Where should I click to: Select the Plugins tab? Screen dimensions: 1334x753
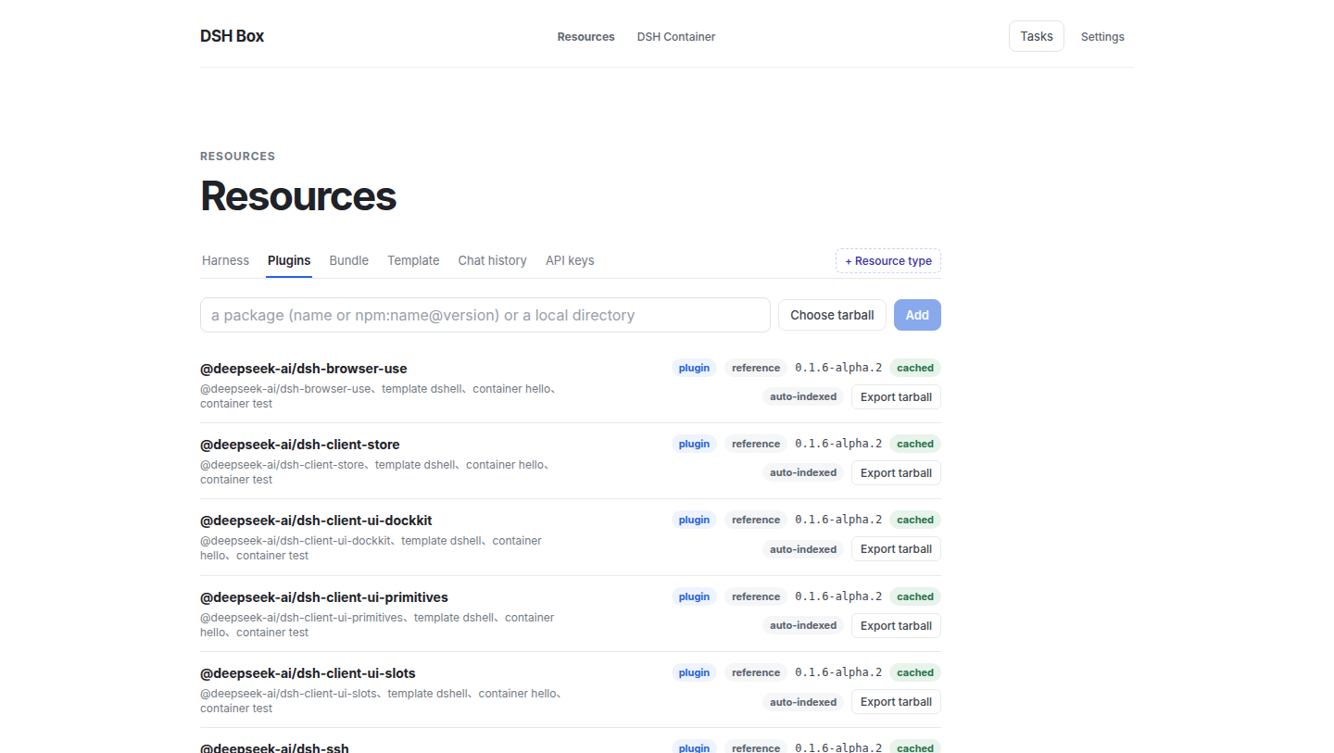pos(289,260)
